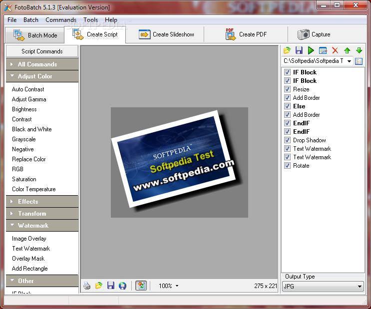Toggle the Resize command checkbox
This screenshot has height=309, width=371.
coord(287,89)
